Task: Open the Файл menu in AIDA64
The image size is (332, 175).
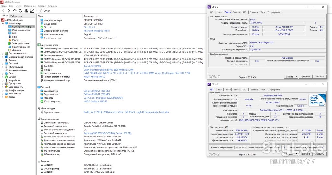Action: pyautogui.click(x=4, y=6)
